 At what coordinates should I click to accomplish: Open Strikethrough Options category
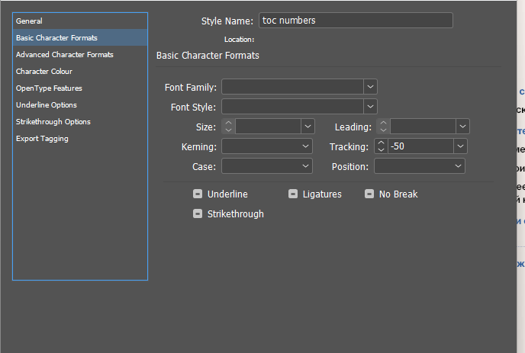coord(53,122)
